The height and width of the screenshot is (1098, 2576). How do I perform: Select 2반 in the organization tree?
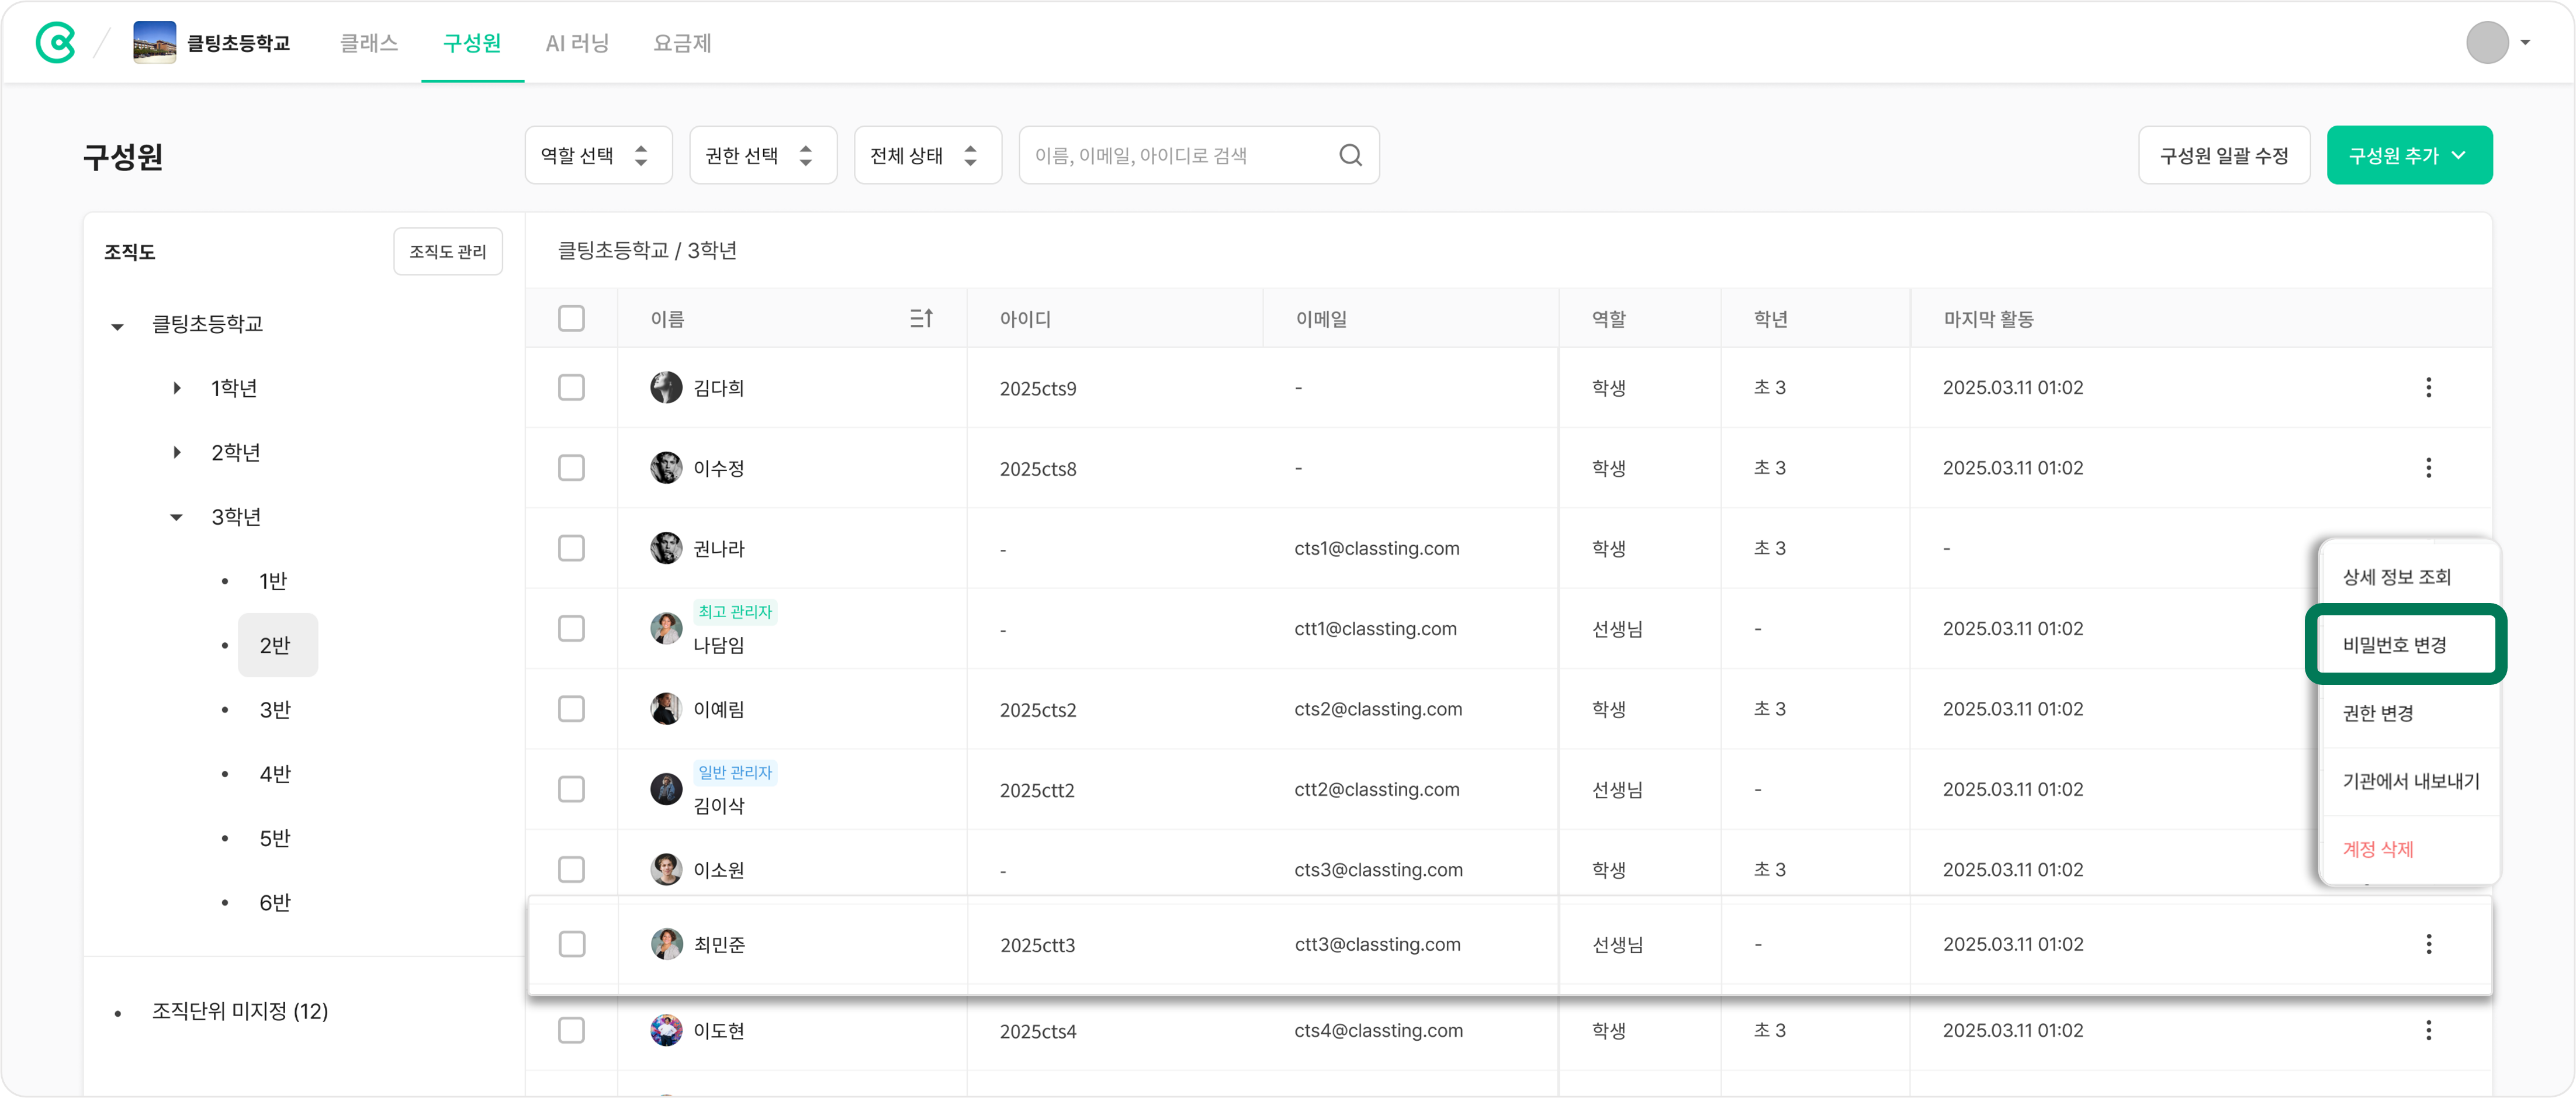tap(277, 645)
